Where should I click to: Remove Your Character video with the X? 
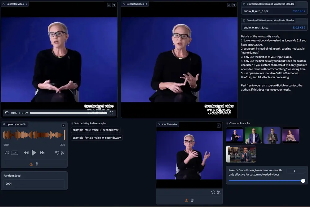[219, 125]
